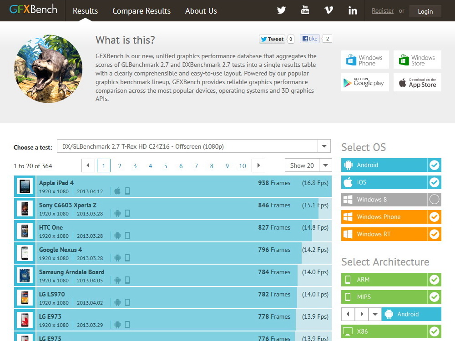
Task: Click the Tweet button
Action: pos(272,39)
